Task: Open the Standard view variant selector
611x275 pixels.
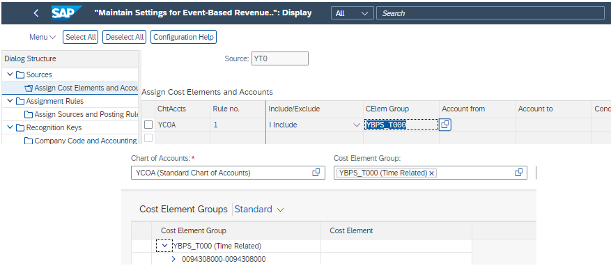Action: [x=259, y=209]
